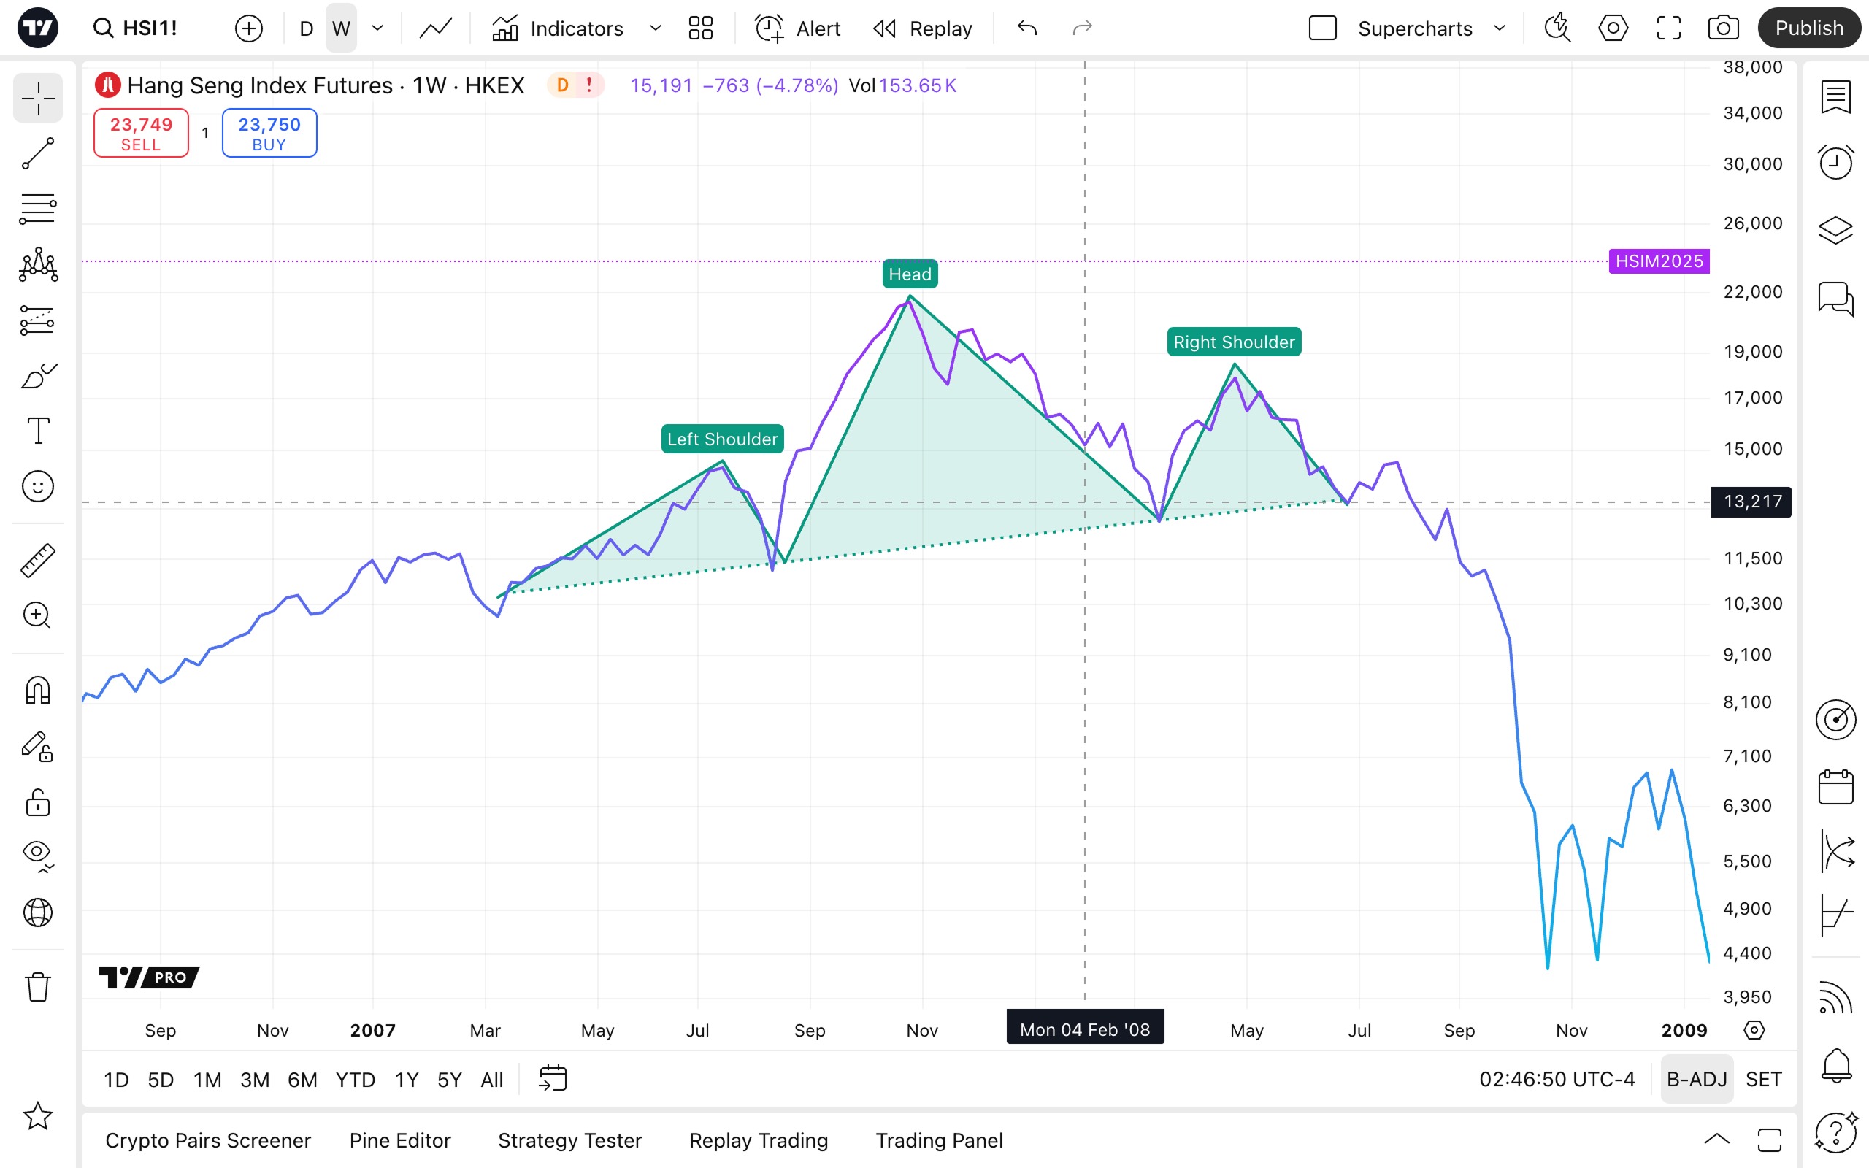Select the trend line drawing tool

(x=37, y=154)
